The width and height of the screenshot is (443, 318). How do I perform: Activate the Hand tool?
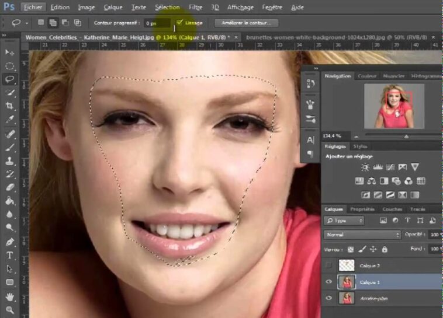coord(10,296)
